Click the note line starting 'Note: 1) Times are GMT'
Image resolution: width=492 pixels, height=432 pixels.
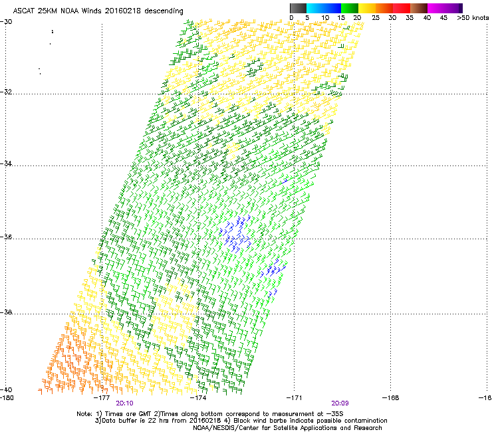coord(210,414)
